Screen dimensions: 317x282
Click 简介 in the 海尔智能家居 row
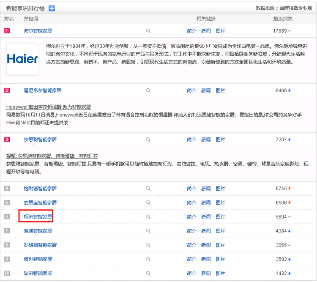[x=191, y=31]
